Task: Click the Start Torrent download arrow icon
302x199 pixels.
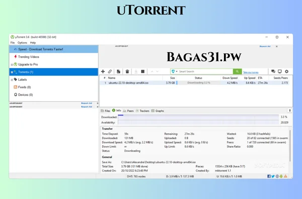Action: pos(136,72)
